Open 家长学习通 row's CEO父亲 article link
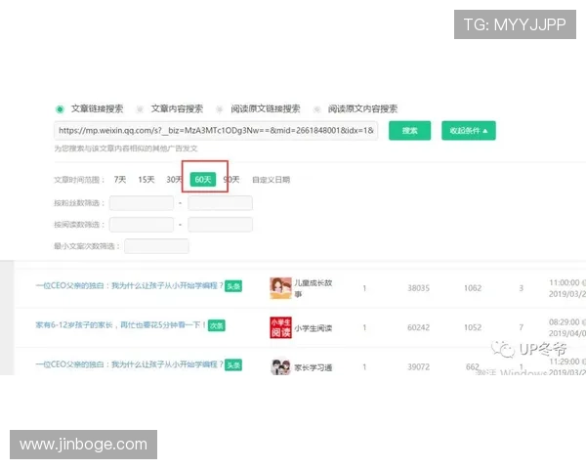The width and height of the screenshot is (586, 469). click(129, 364)
